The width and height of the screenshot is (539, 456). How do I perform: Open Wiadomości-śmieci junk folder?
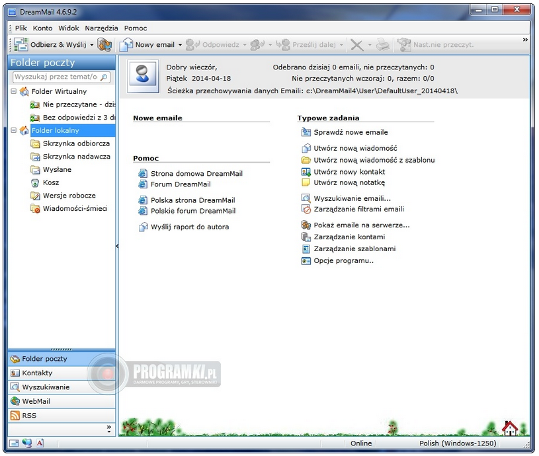(x=69, y=209)
